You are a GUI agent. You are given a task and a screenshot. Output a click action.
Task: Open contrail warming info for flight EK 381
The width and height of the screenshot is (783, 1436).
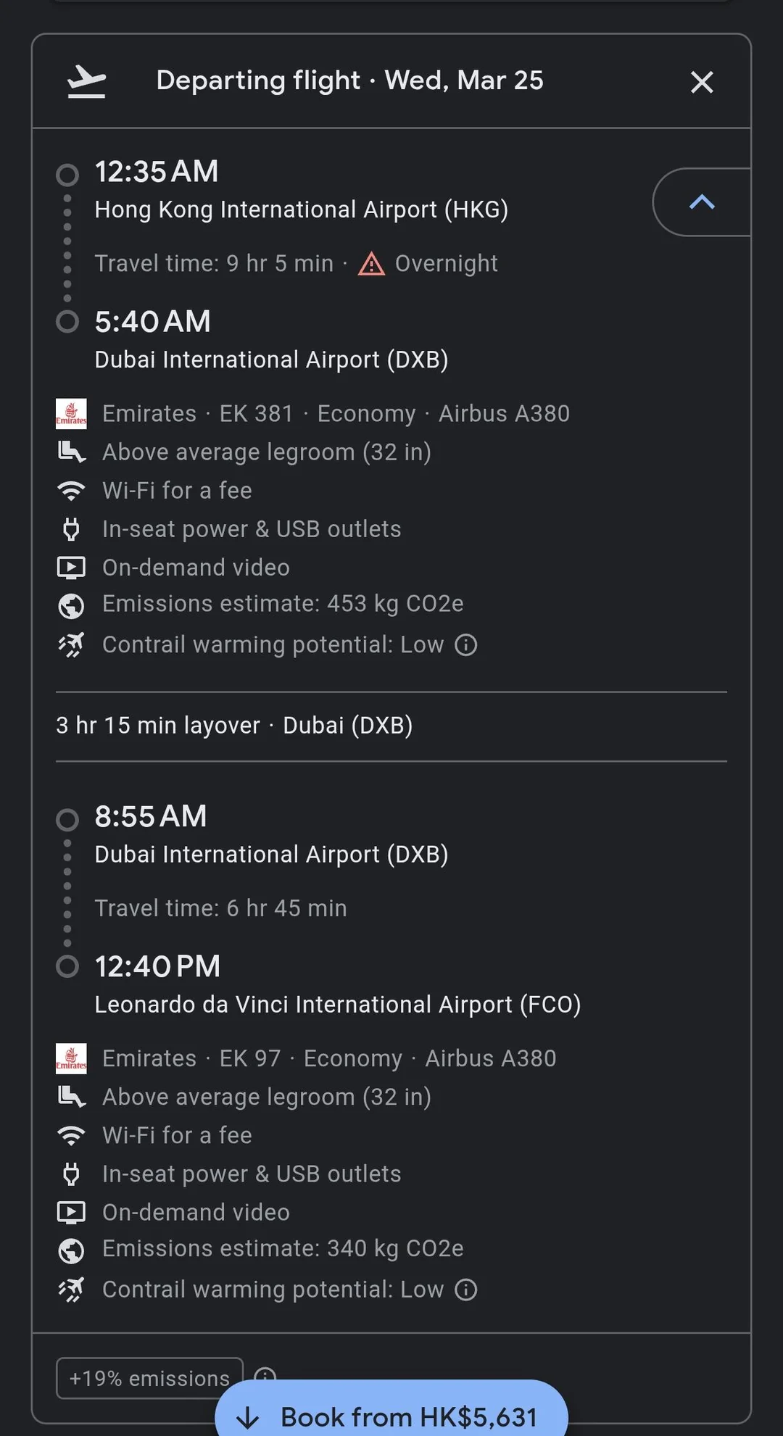(x=465, y=644)
